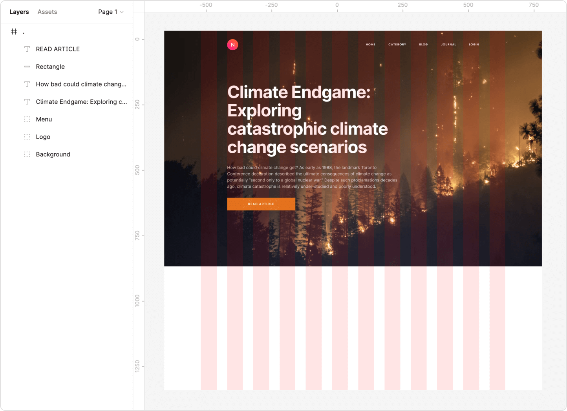Click the Menu group dotted icon
This screenshot has height=411, width=567.
coord(27,119)
